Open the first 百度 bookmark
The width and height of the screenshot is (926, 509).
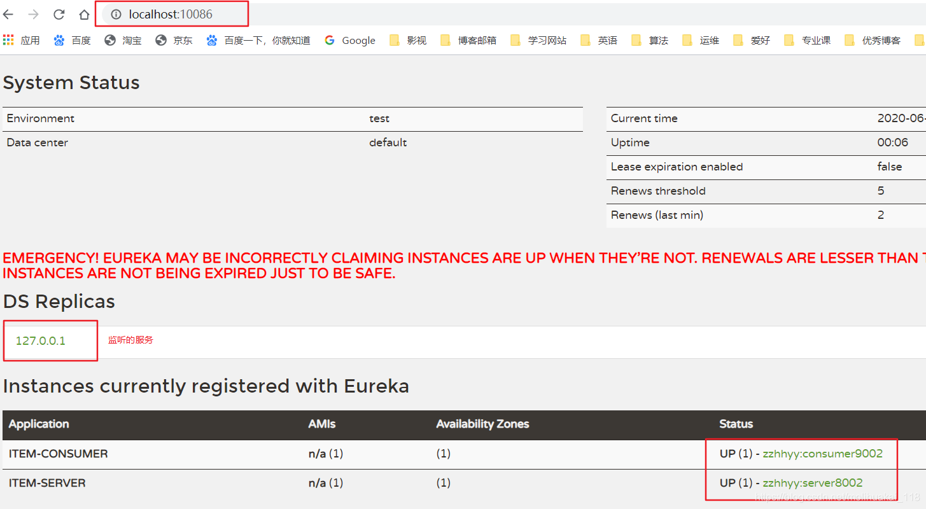point(72,40)
